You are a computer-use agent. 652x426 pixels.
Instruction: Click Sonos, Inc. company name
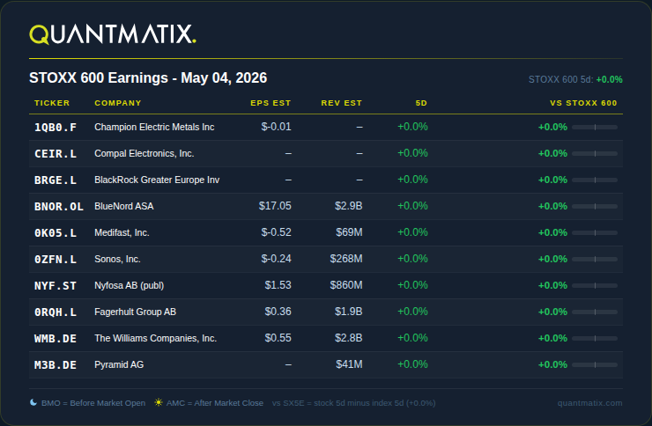(x=117, y=259)
